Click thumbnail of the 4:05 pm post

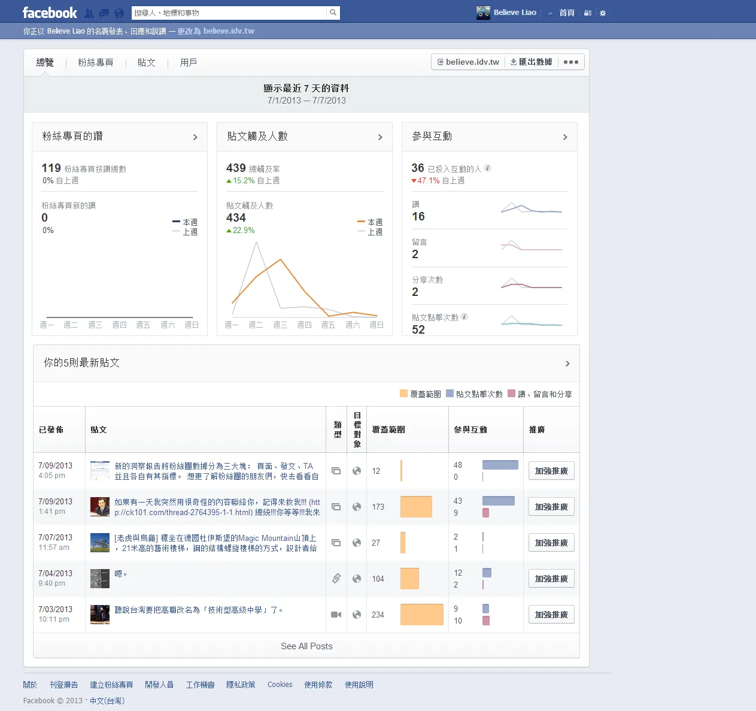point(100,471)
